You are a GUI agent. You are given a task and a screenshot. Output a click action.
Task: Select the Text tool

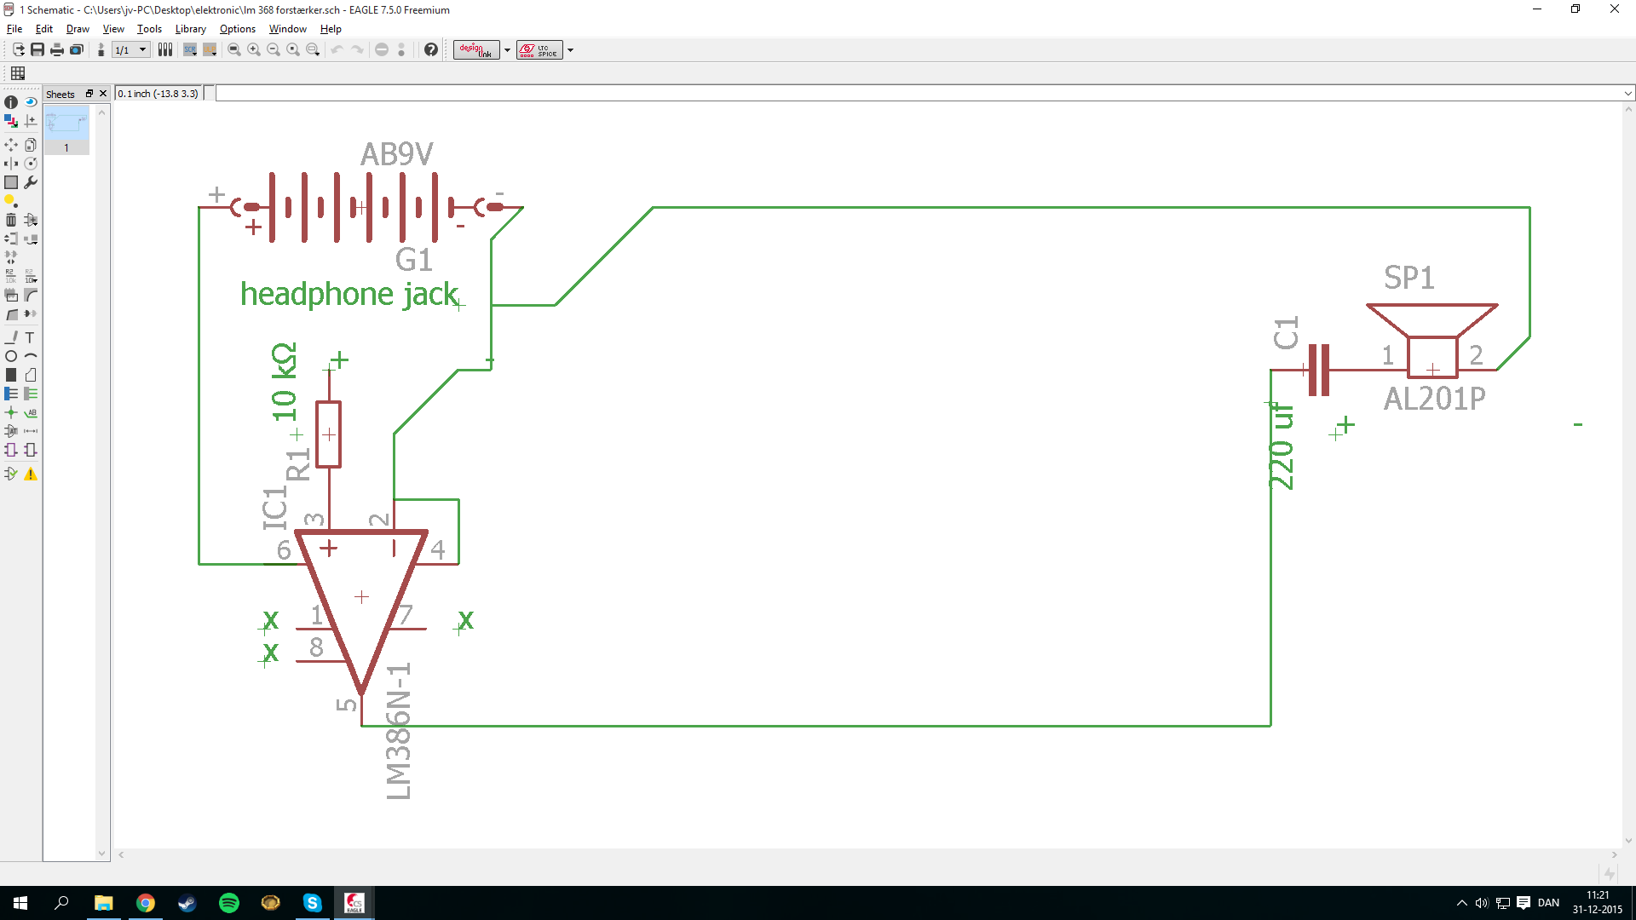(x=31, y=337)
